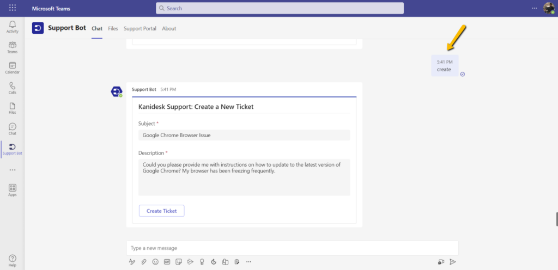Screen dimensions: 558x270
Task: Click the Description text area
Action: pyautogui.click(x=244, y=177)
